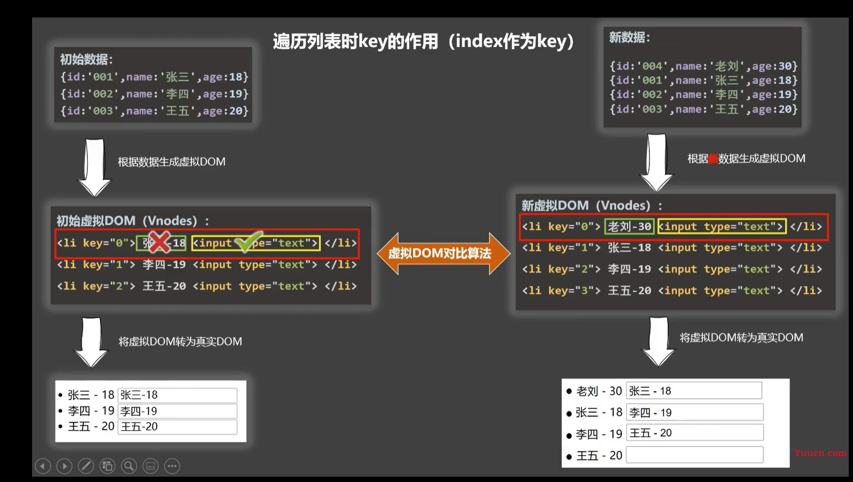Click the label 根据数据生成虚拟DOM
853x482 pixels.
[172, 162]
